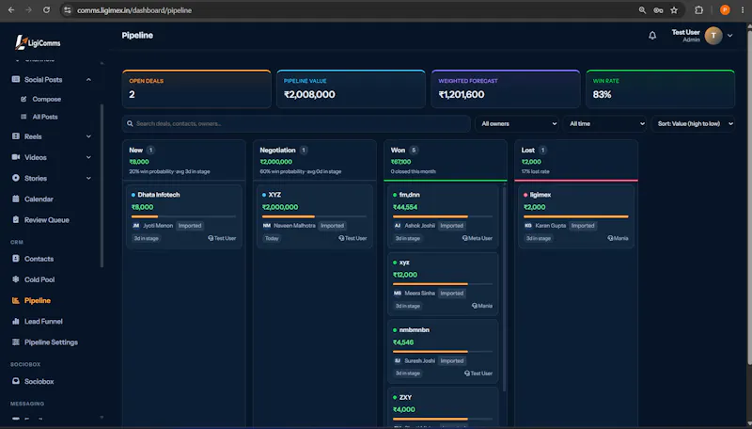This screenshot has height=429, width=752.
Task: Open the All owners dropdown
Action: 519,124
